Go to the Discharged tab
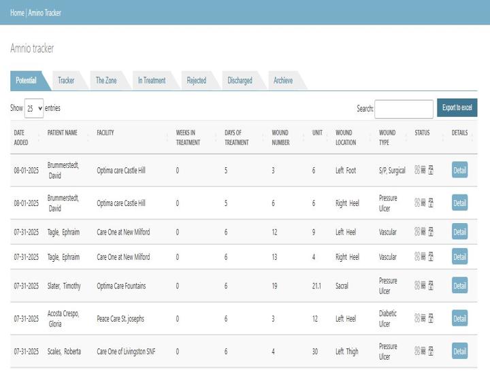The image size is (490, 374). (x=240, y=80)
